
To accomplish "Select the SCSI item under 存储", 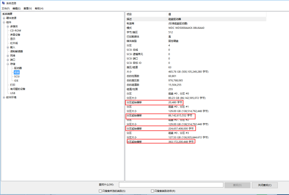I will (17, 76).
